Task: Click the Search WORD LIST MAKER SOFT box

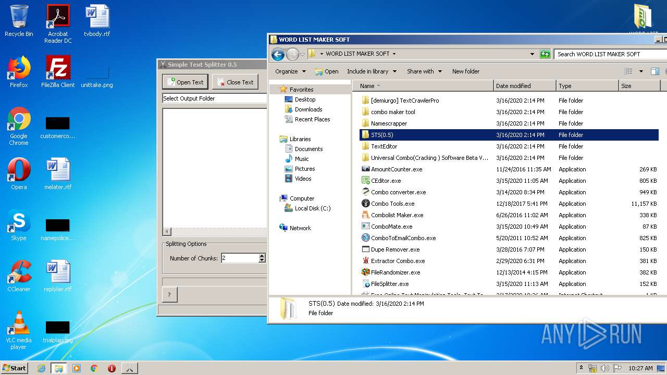Action: click(x=610, y=54)
